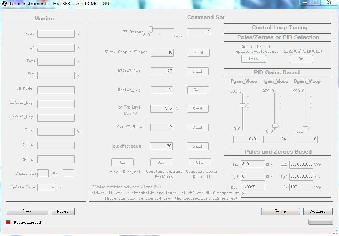Open the Update Rate dropdown
Image resolution: width=339 pixels, height=236 pixels.
point(47,187)
